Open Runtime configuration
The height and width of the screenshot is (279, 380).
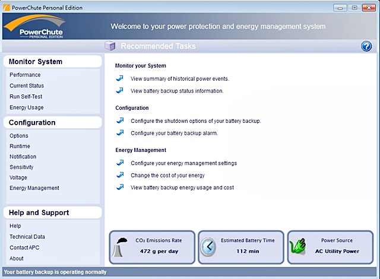tap(20, 146)
